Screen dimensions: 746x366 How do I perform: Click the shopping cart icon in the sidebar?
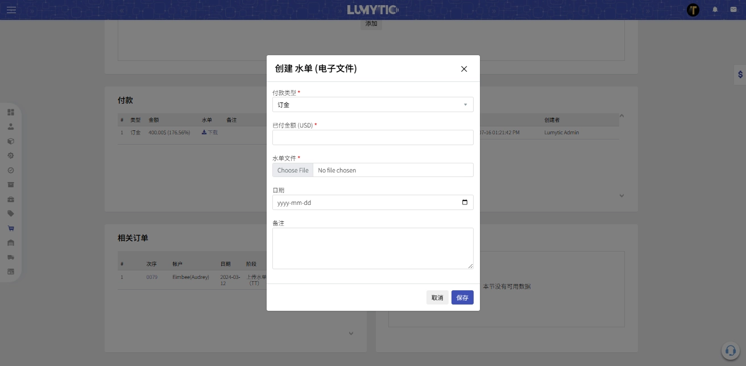(x=11, y=228)
